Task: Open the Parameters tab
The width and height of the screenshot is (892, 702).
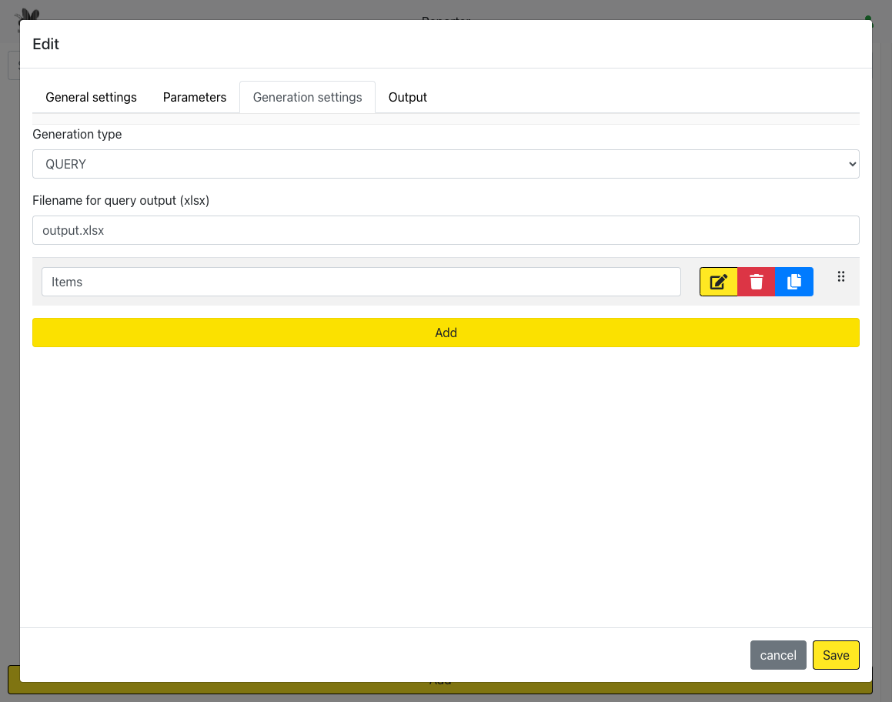Action: 195,97
